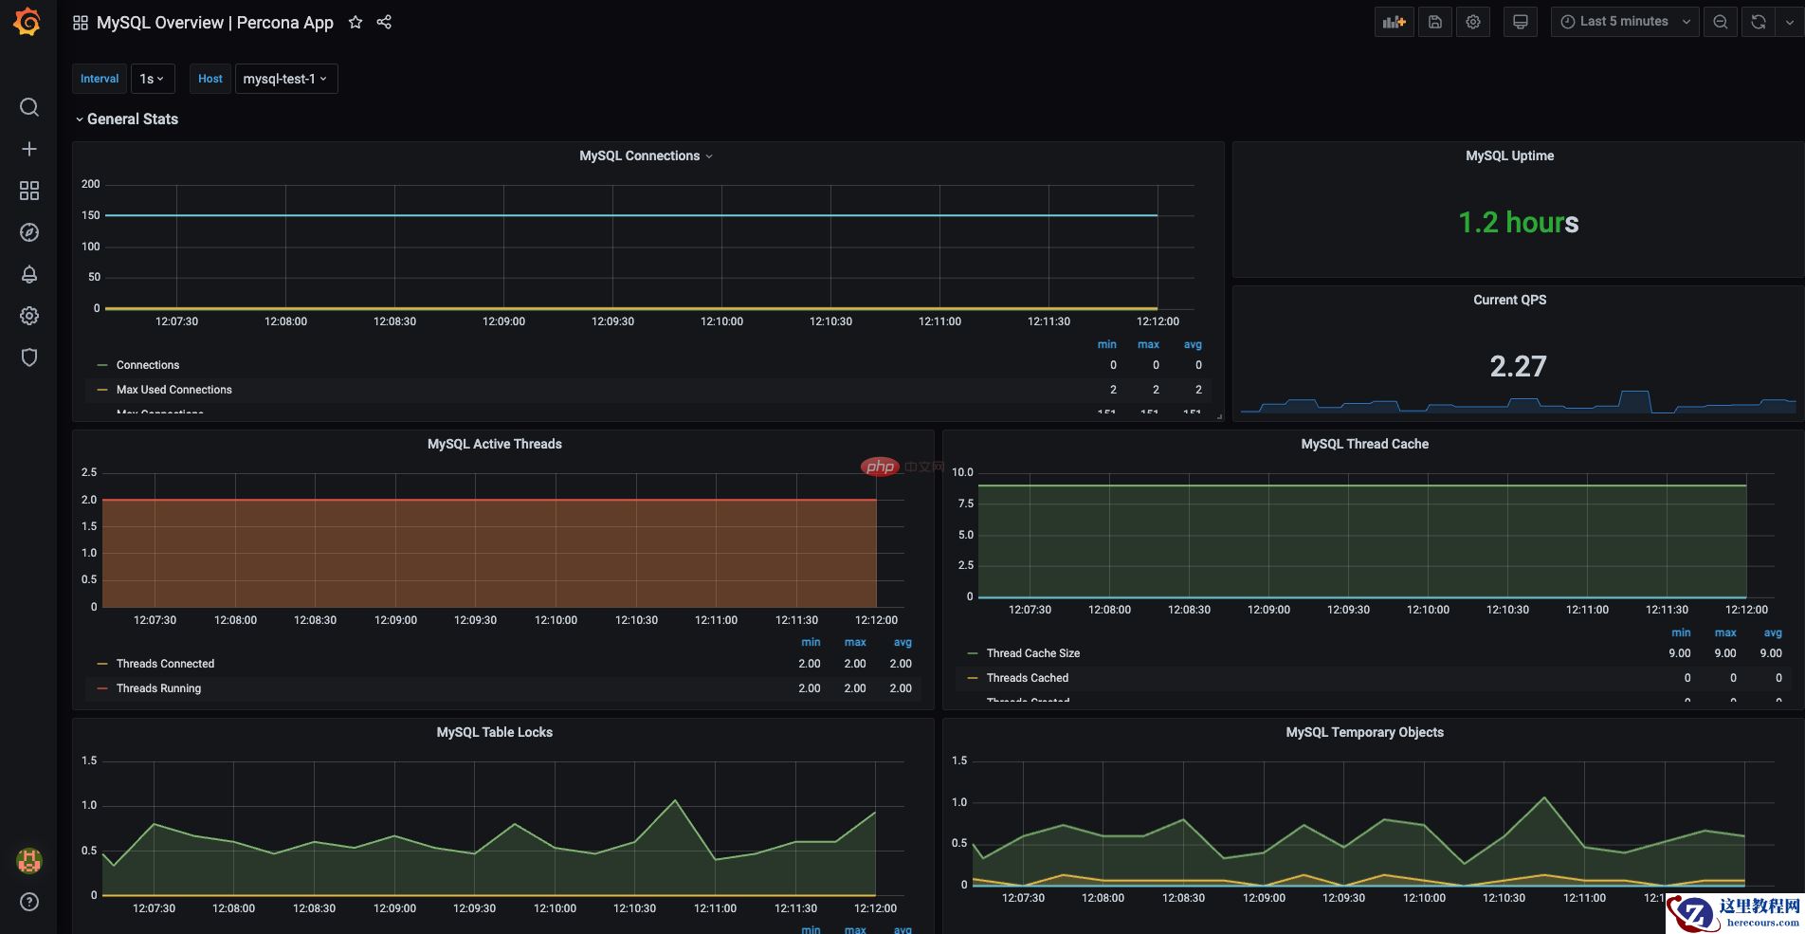
Task: Click the Interval variable label
Action: (100, 79)
